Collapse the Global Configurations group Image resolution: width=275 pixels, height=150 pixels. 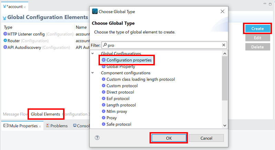pyautogui.click(x=92, y=54)
